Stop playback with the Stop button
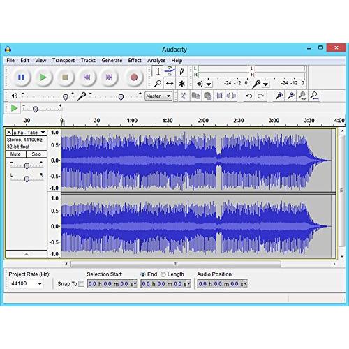The height and width of the screenshot is (349, 349). (65, 77)
